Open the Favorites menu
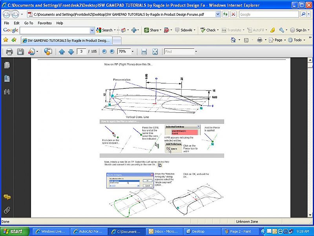The width and height of the screenshot is (314, 236). pos(44,23)
